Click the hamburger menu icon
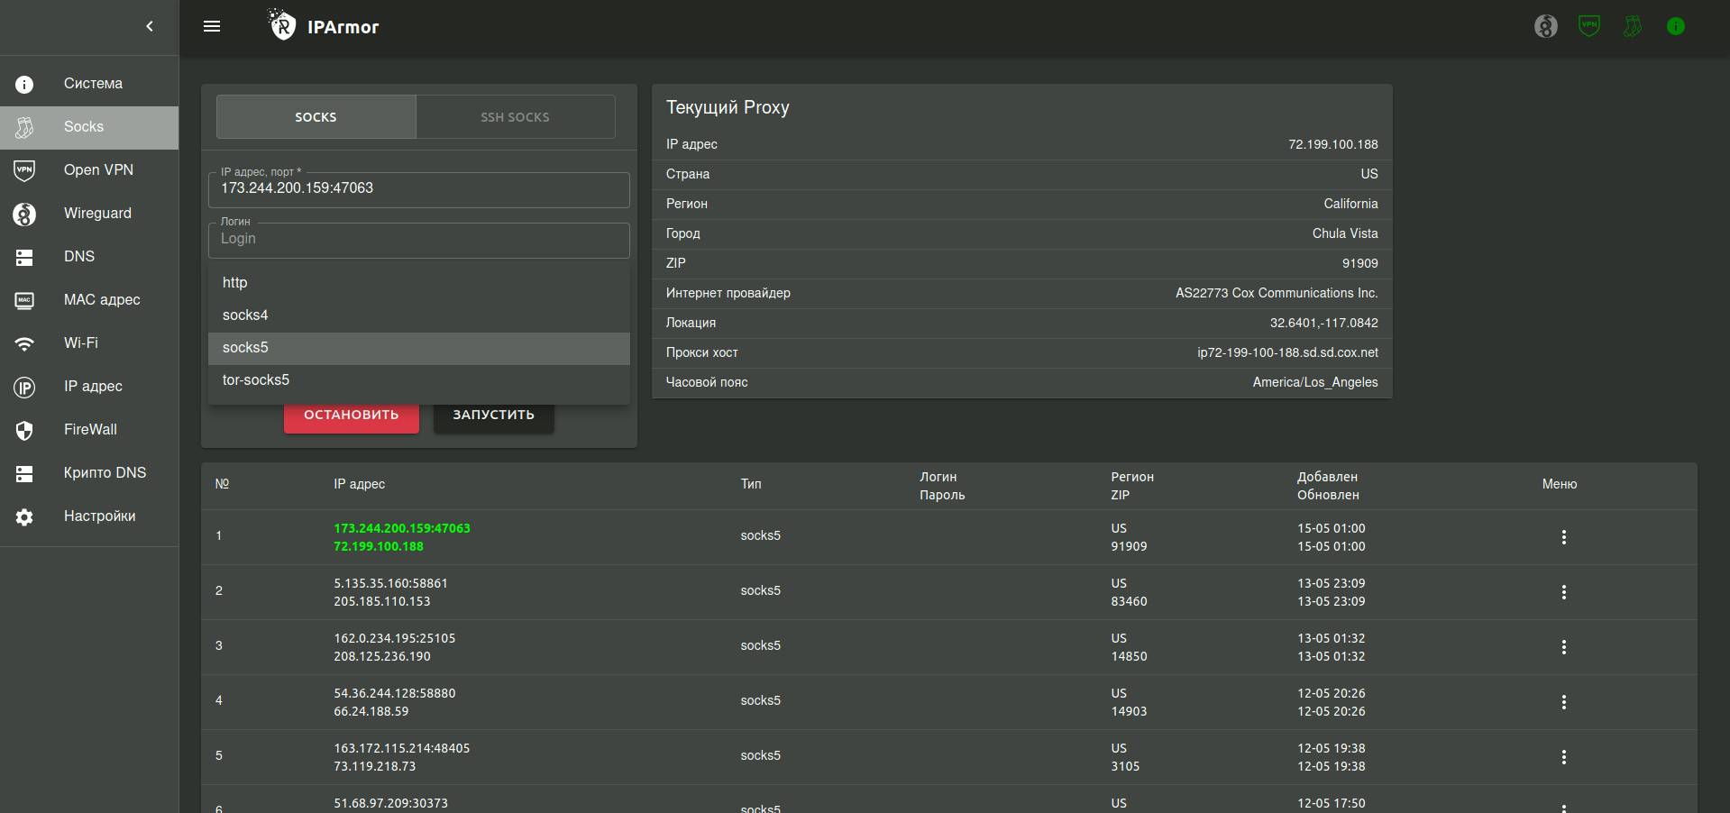The image size is (1730, 813). tap(212, 27)
